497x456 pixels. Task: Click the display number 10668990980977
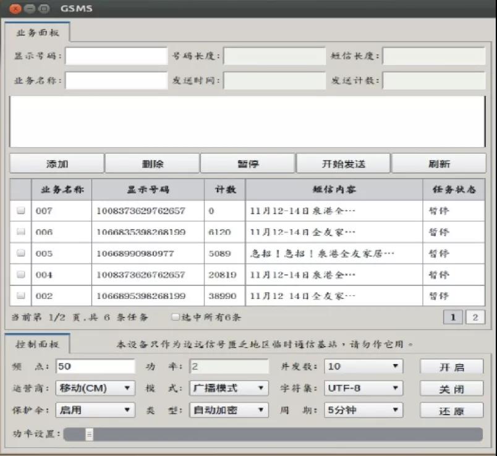tap(135, 253)
